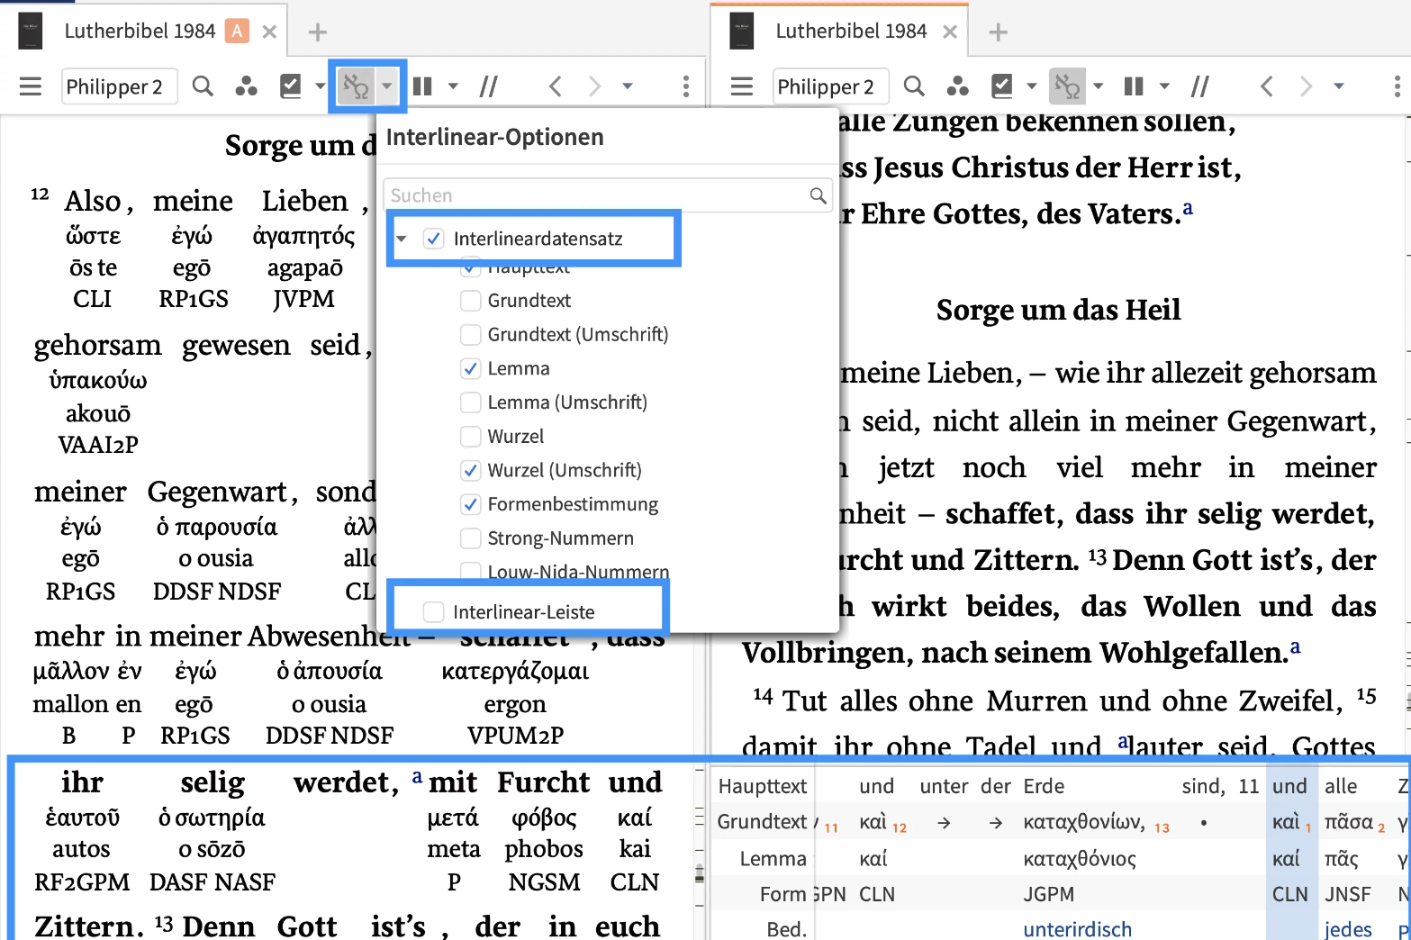The height and width of the screenshot is (940, 1411).
Task: Enable Grundtext (Umschrift) checkbox
Action: (470, 334)
